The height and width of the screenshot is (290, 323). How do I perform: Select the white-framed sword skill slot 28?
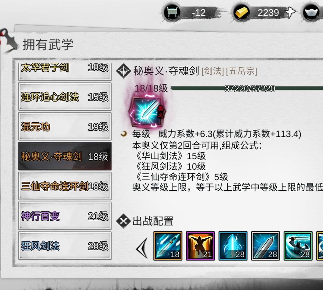point(265,246)
